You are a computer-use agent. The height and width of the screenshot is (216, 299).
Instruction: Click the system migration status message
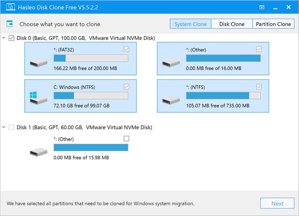coord(100,203)
